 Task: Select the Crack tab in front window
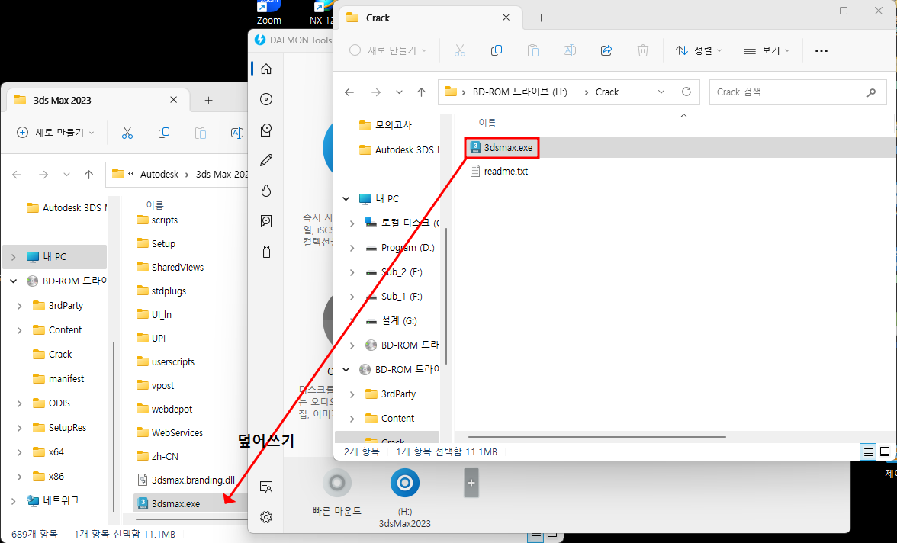click(x=430, y=18)
